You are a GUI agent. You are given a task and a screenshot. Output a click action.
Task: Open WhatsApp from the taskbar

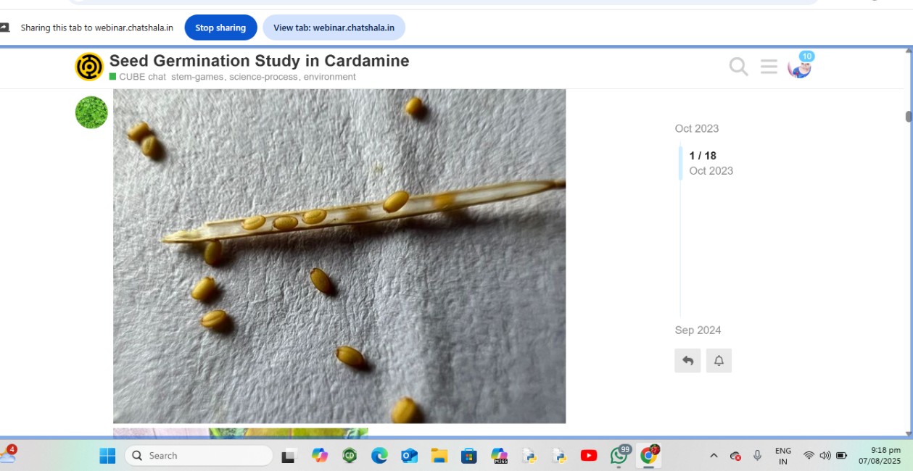coord(619,455)
